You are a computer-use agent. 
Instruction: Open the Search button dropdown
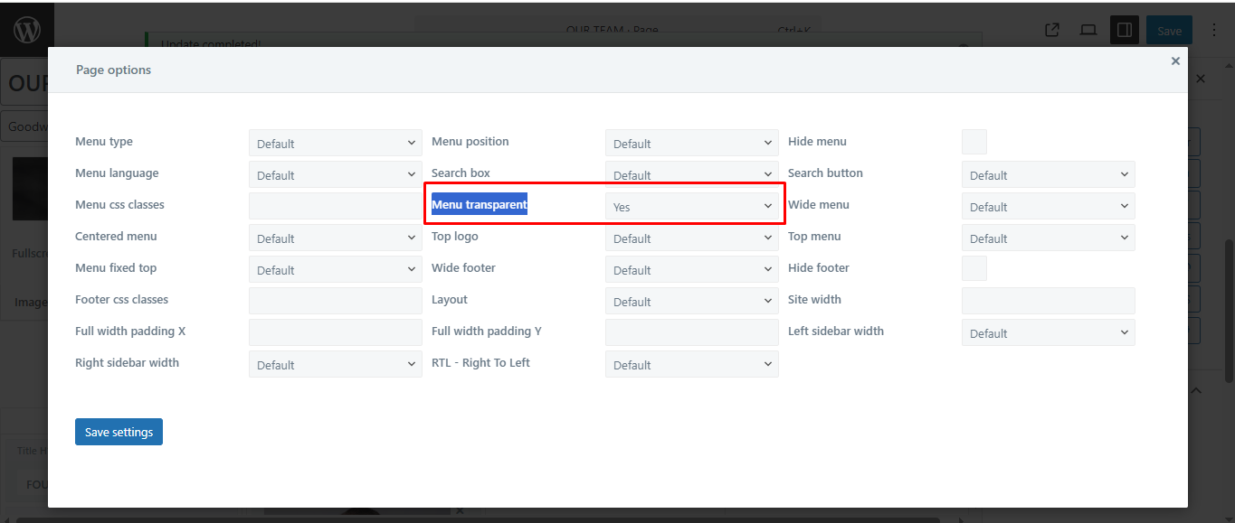point(1049,174)
